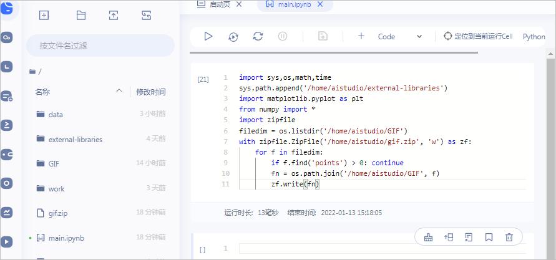Select the gif.zip file
The image size is (556, 260).
(x=57, y=213)
